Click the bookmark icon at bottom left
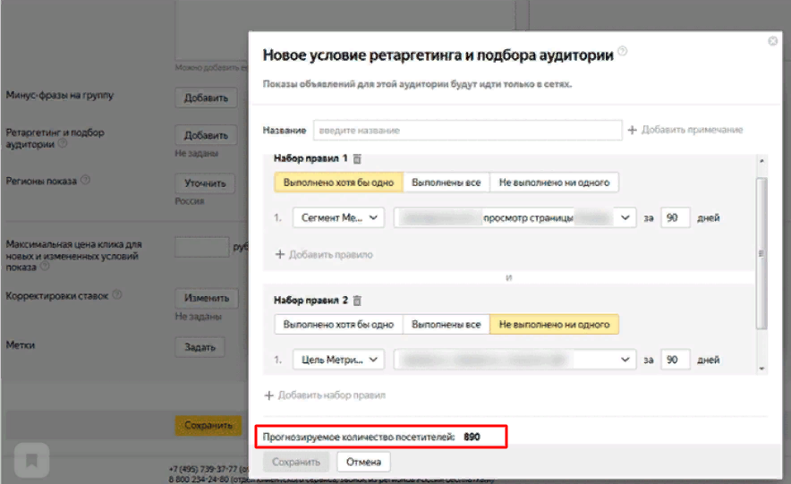The width and height of the screenshot is (791, 484). tap(31, 461)
